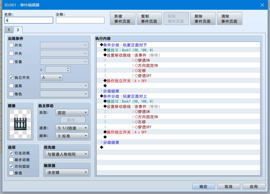Screen dimensions: 270x194
Task: Click the event image thumbnail of iron bars
Action: (x=20, y=124)
